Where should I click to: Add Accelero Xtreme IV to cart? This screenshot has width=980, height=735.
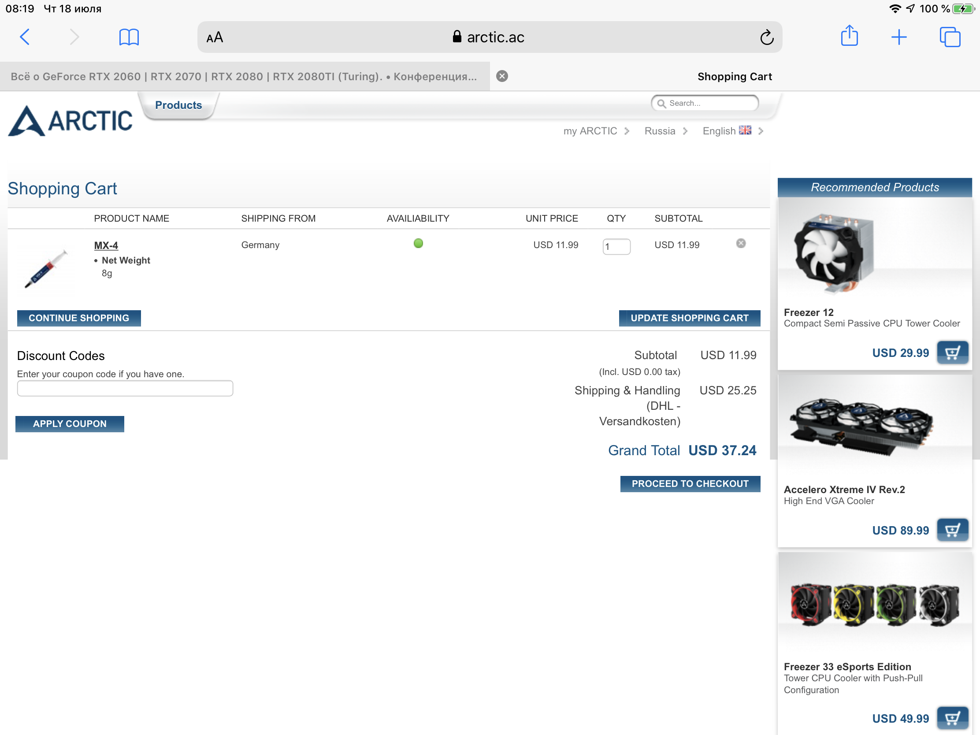point(952,530)
